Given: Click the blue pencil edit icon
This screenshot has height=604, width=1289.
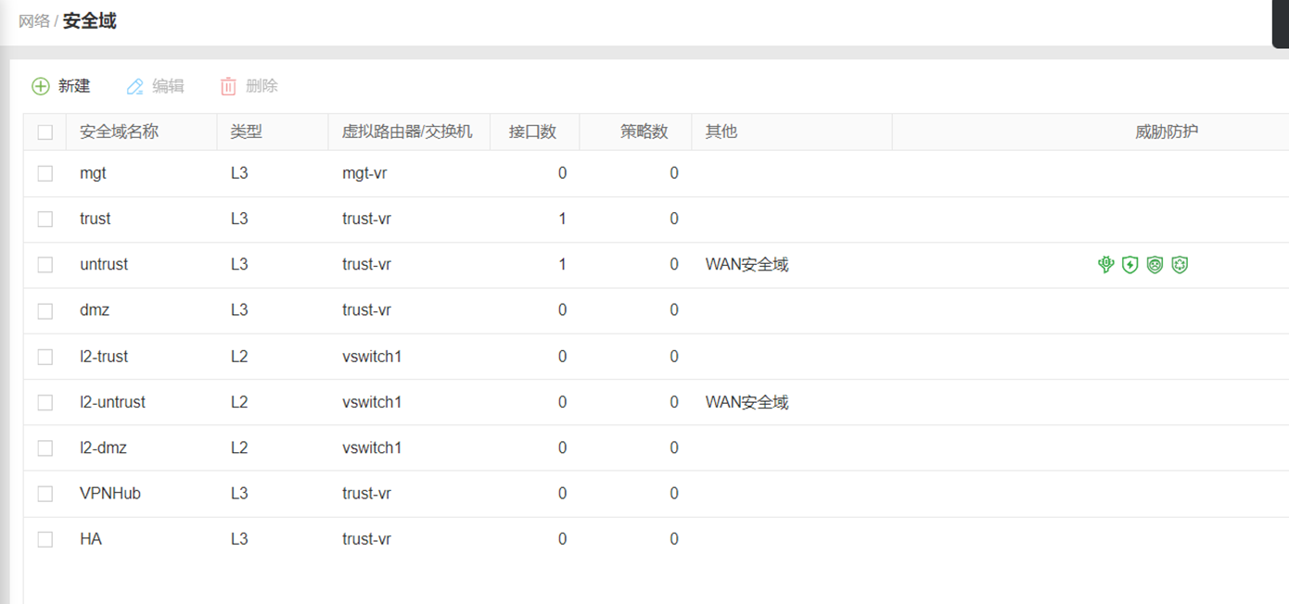Looking at the screenshot, I should 134,85.
